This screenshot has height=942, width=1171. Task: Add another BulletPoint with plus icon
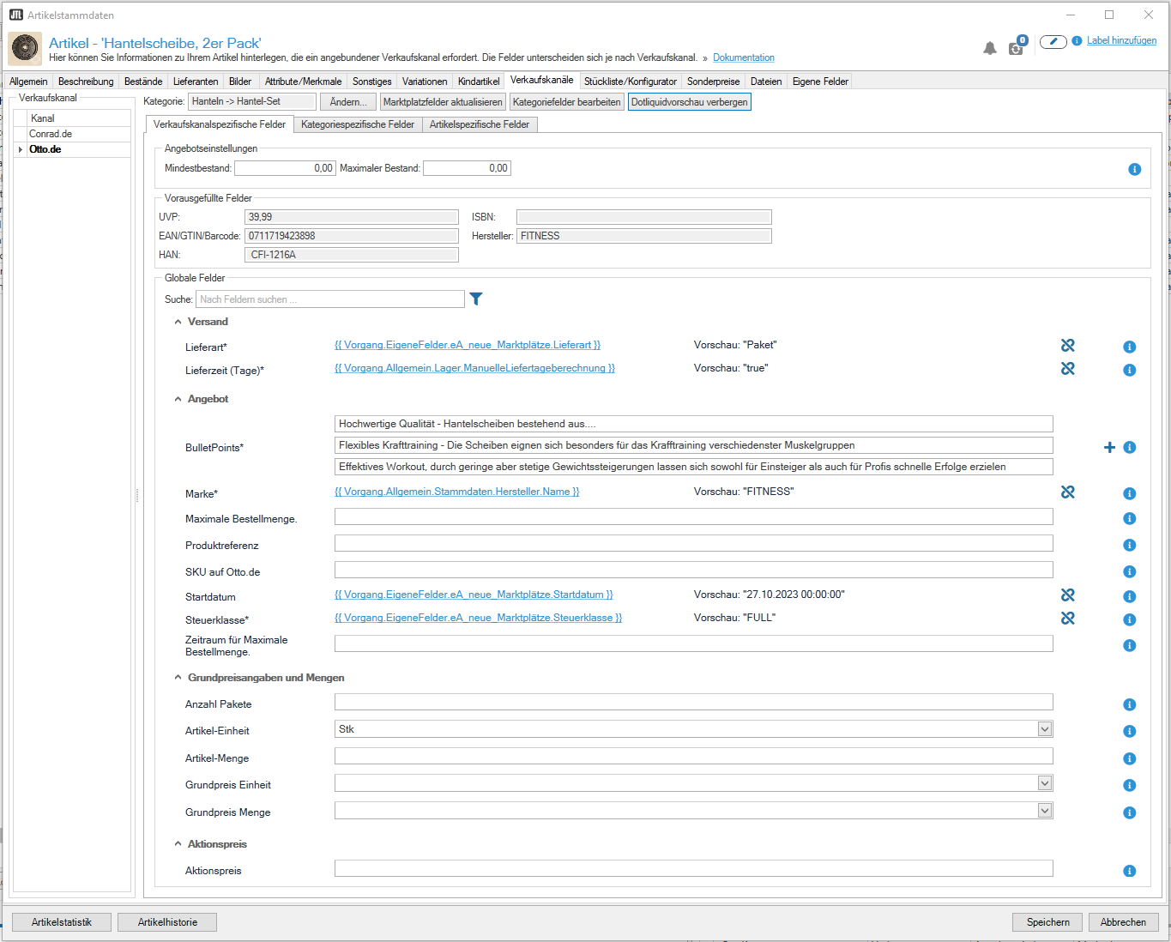click(x=1109, y=448)
